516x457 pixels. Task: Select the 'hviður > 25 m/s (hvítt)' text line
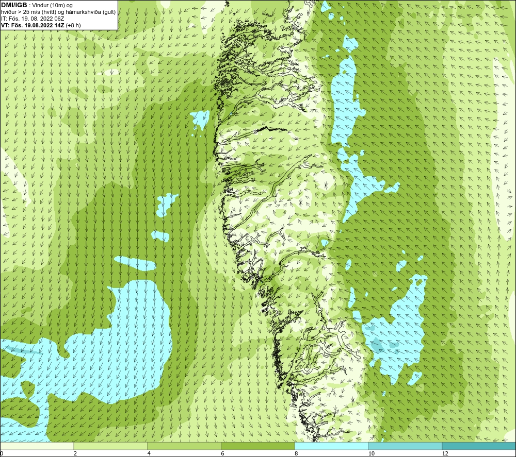tap(28, 12)
